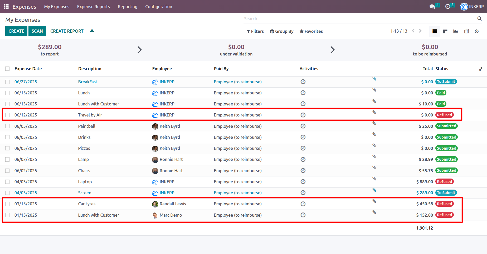Click the CREATE button
This screenshot has width=487, height=254.
pos(16,31)
